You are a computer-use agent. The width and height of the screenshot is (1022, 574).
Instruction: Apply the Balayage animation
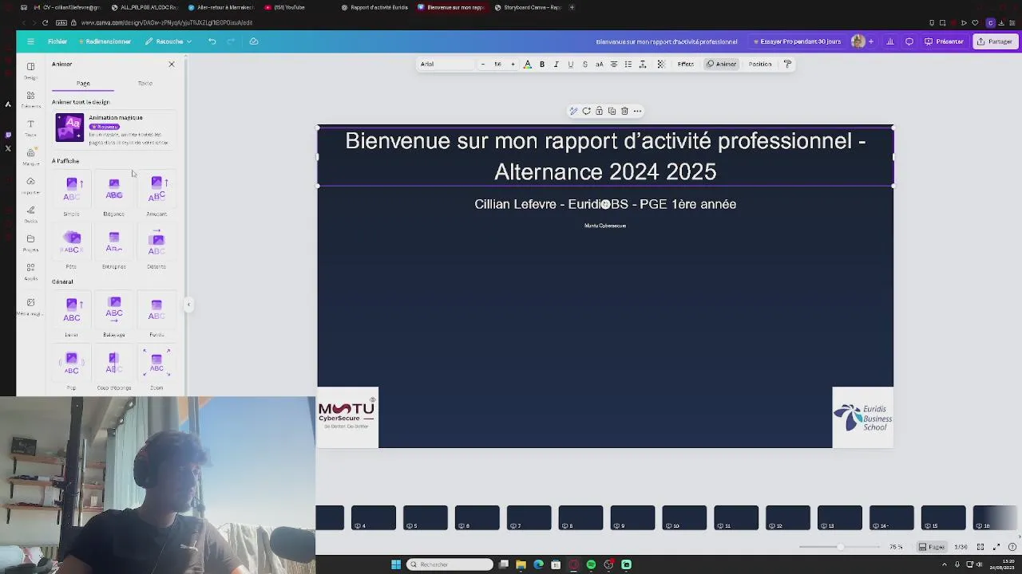(114, 316)
